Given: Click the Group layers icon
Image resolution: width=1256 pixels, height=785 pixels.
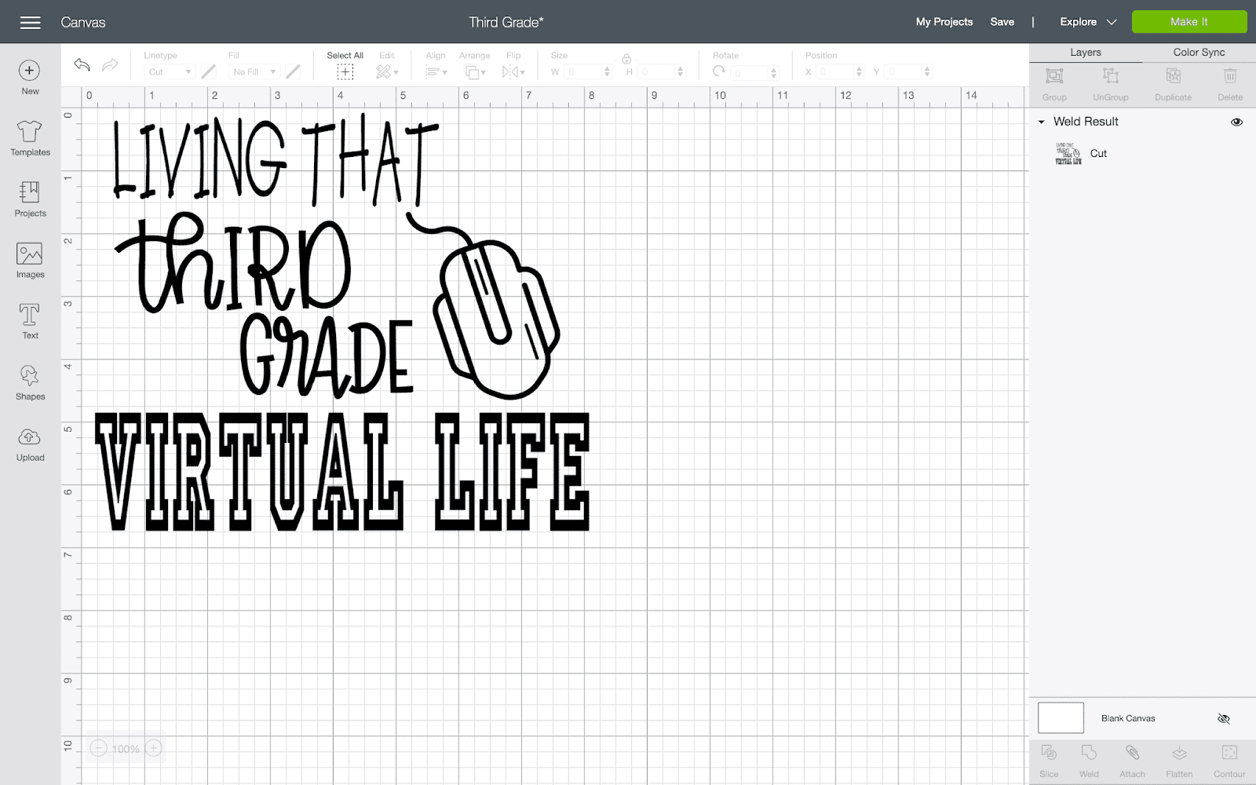Looking at the screenshot, I should point(1054,76).
